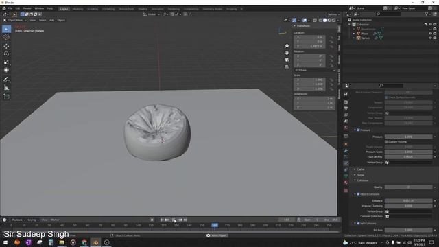Expand Sphere item in outliner
The height and width of the screenshot is (247, 439).
354,38
